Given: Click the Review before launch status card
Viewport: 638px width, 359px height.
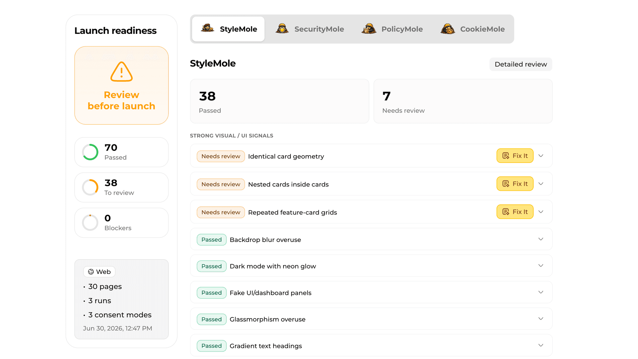Looking at the screenshot, I should click(x=122, y=85).
